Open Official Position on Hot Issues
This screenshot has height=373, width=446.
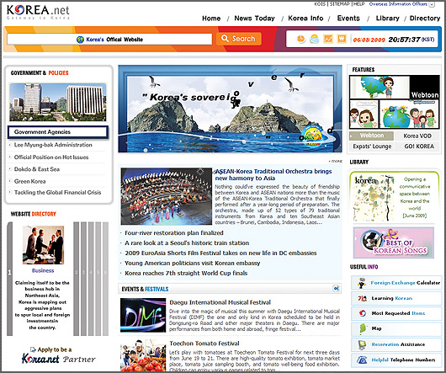51,157
